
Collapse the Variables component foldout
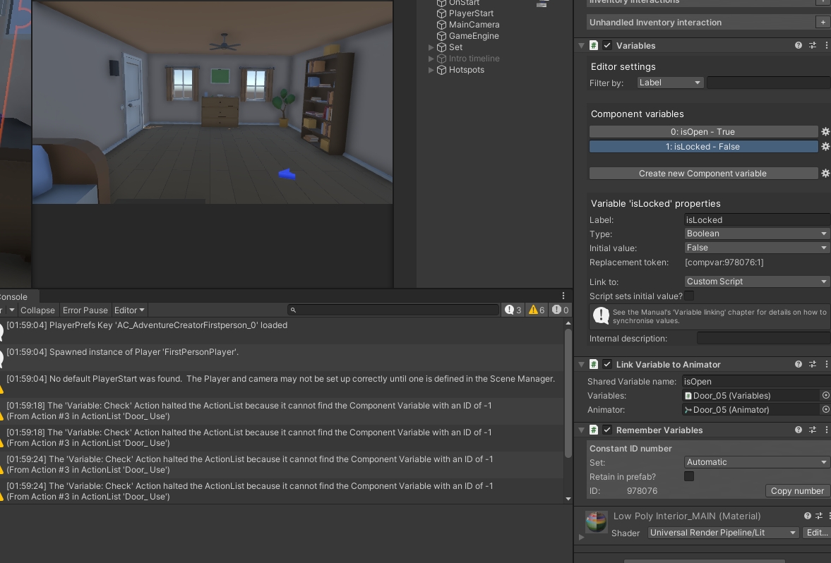[581, 46]
